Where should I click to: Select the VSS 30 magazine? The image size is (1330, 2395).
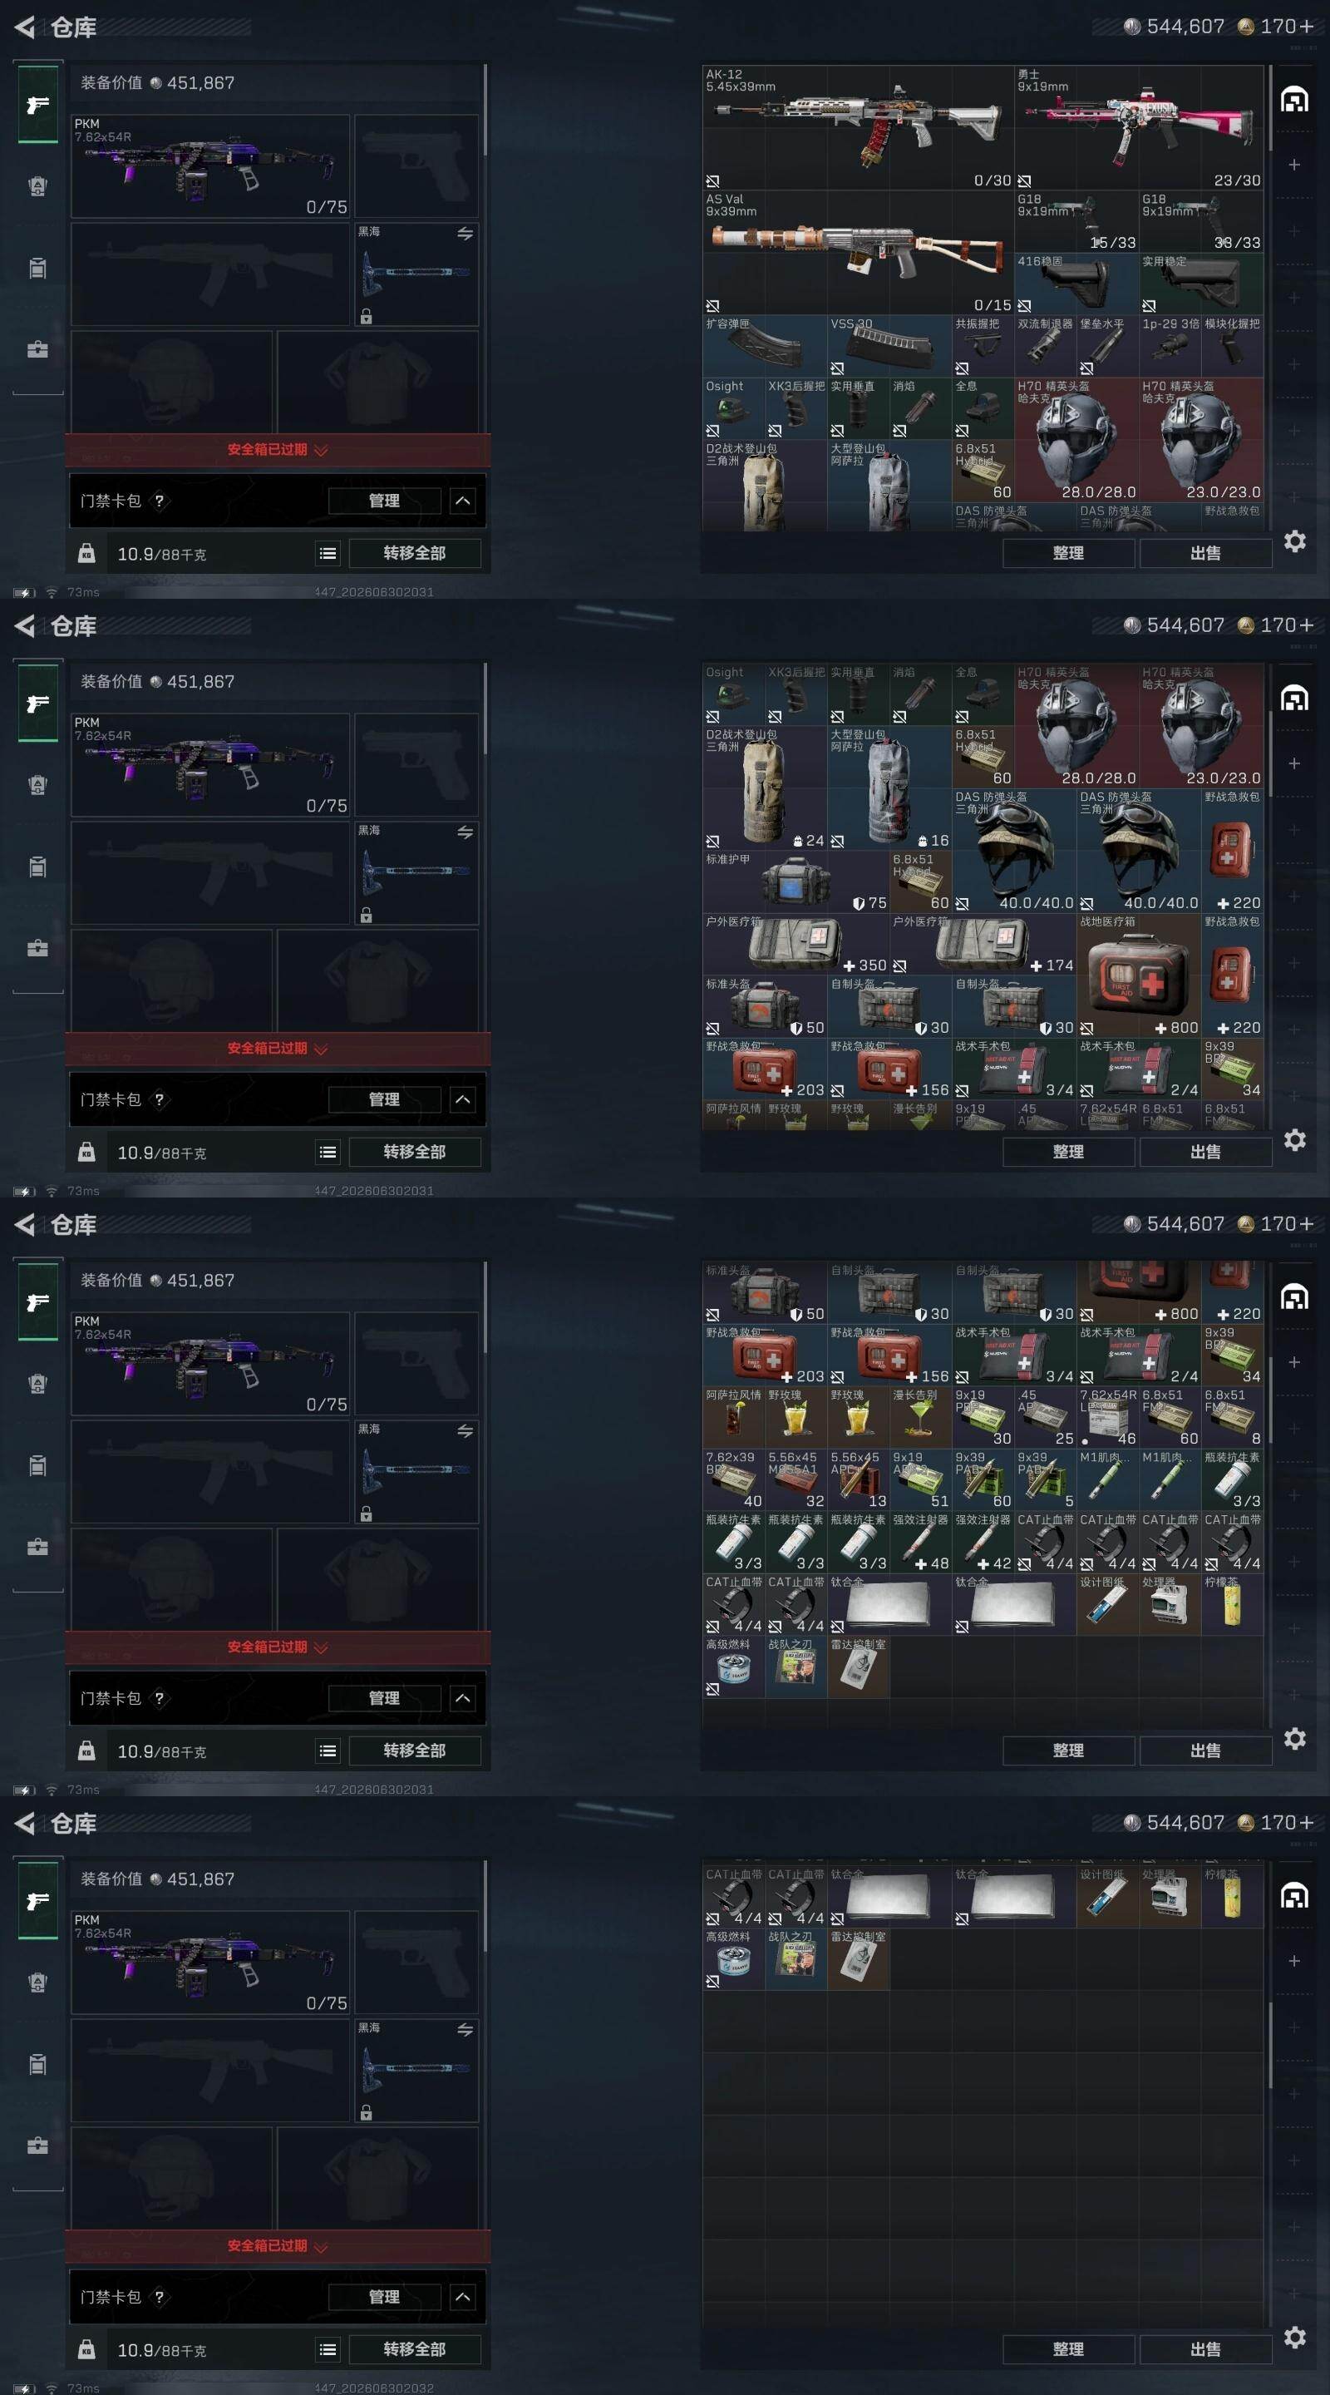click(889, 346)
